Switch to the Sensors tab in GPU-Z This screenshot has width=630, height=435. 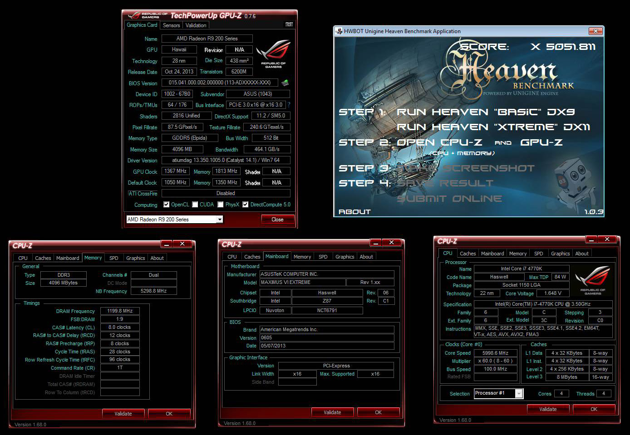171,25
